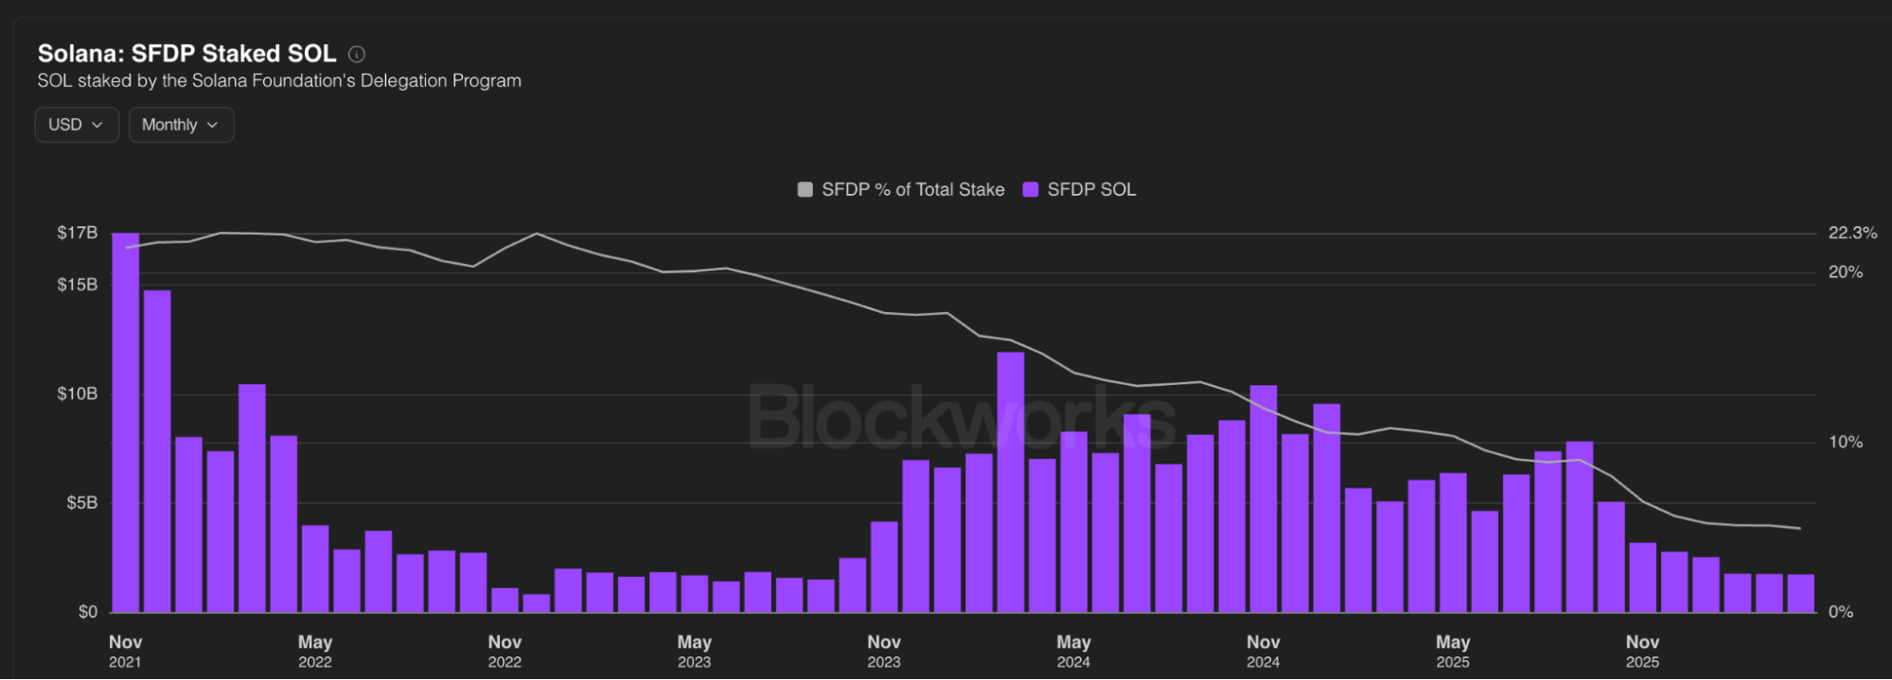Open the USD currency dropdown
1892x680 pixels.
77,125
